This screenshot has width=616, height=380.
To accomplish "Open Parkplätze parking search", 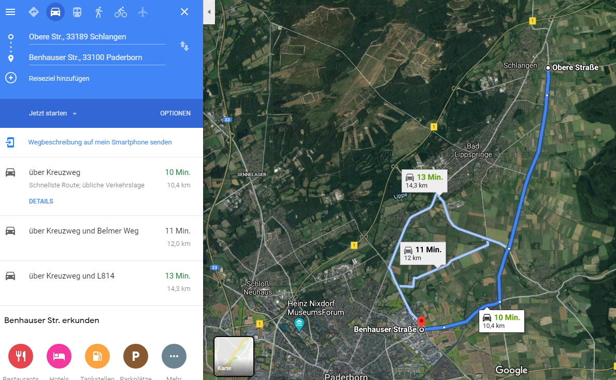I will (x=136, y=356).
